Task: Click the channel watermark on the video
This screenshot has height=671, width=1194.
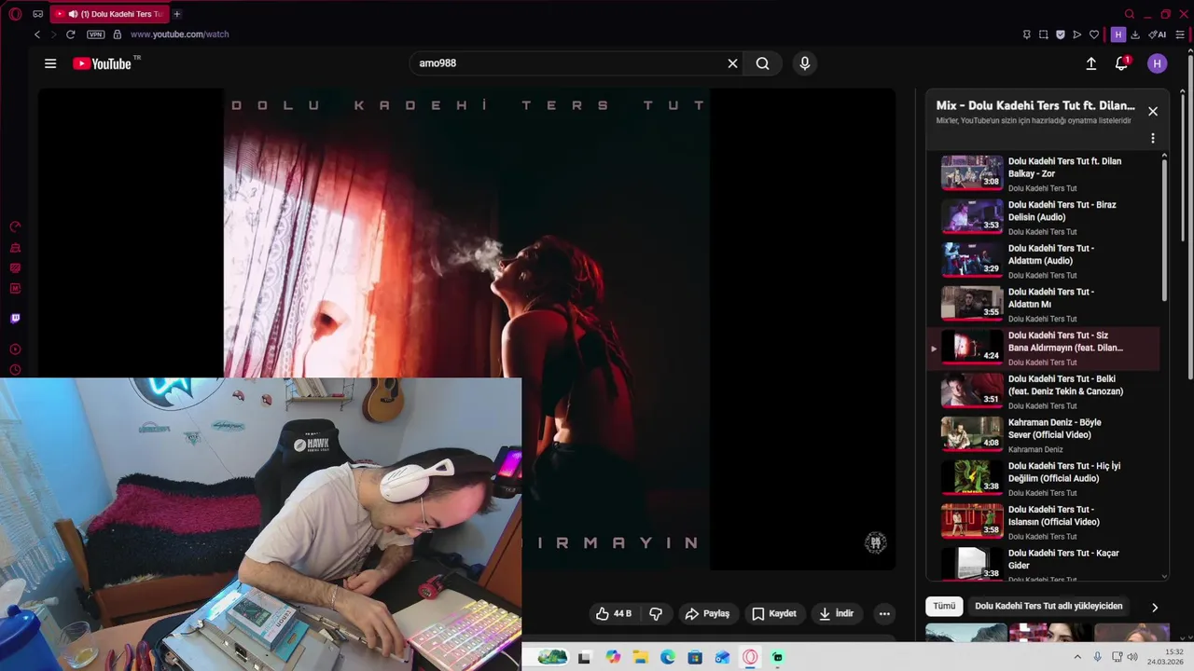Action: point(875,542)
